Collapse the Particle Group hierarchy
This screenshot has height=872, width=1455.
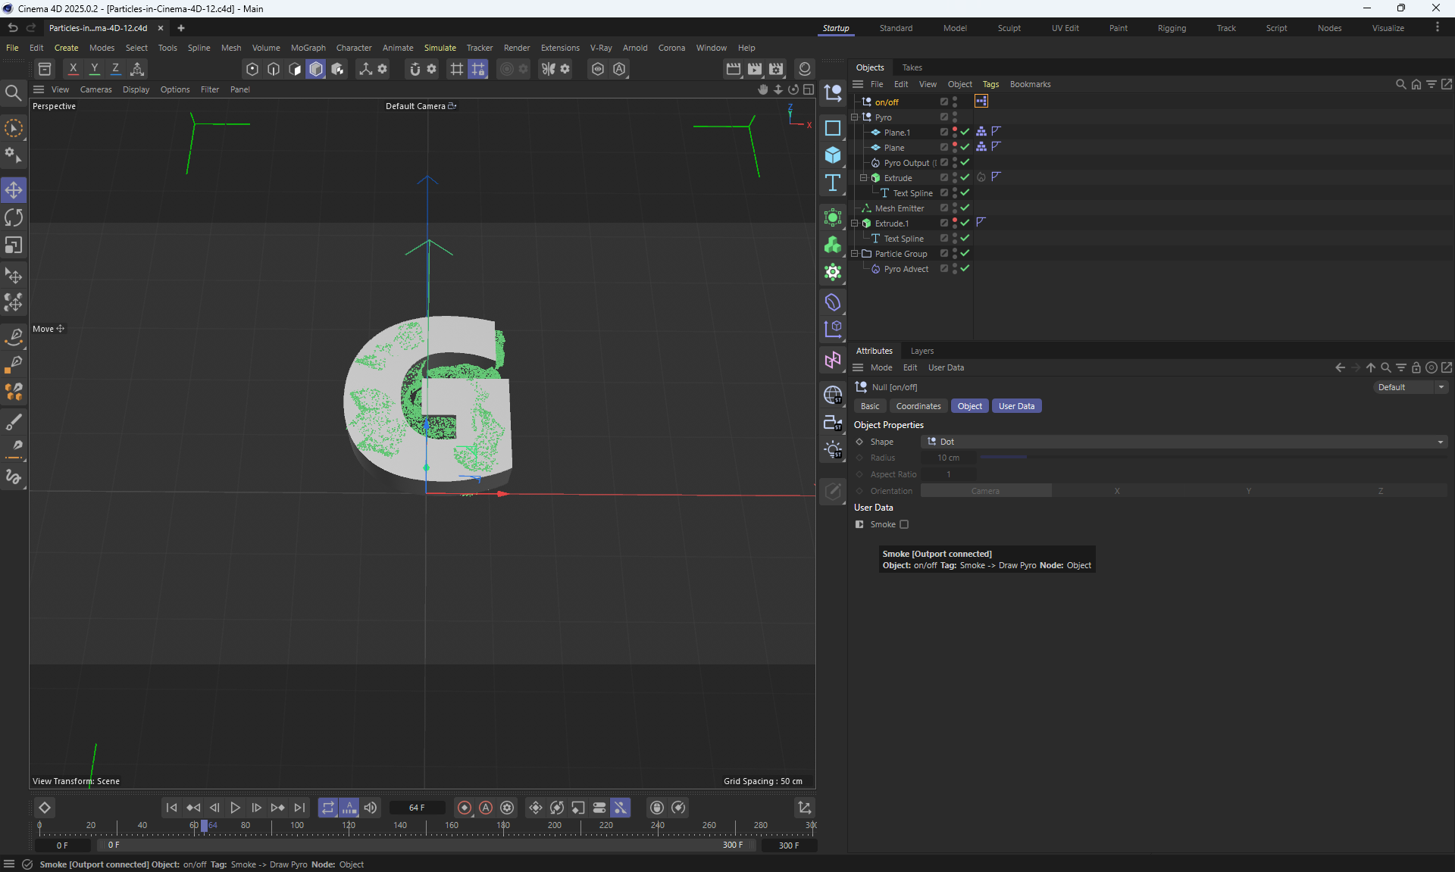(x=855, y=254)
